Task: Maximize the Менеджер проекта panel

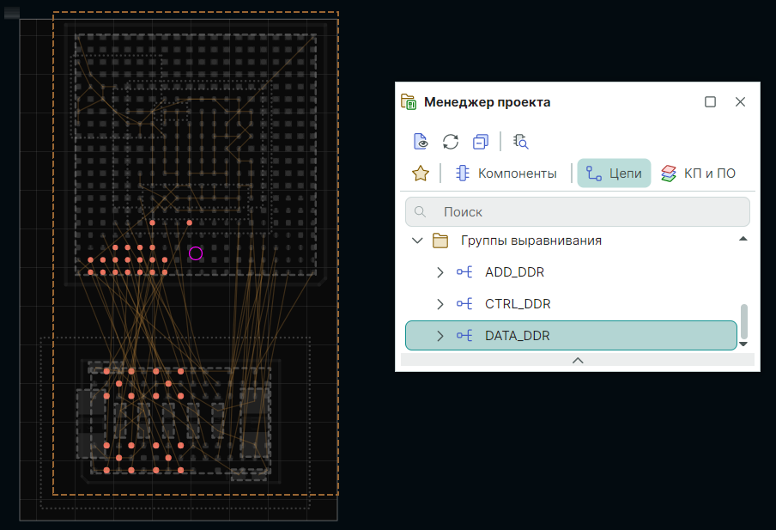Action: pyautogui.click(x=710, y=101)
